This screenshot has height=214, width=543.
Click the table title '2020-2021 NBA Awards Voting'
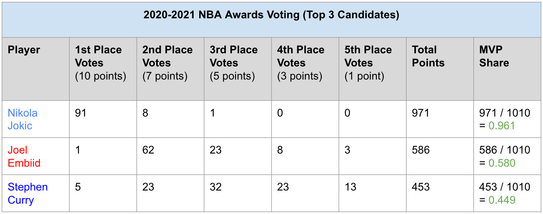[271, 15]
